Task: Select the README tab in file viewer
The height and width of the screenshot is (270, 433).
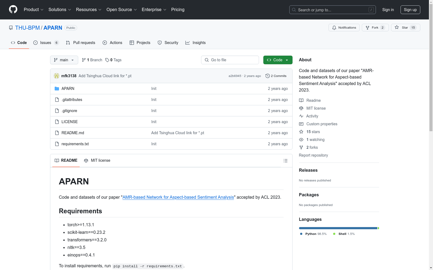Action: [x=66, y=160]
